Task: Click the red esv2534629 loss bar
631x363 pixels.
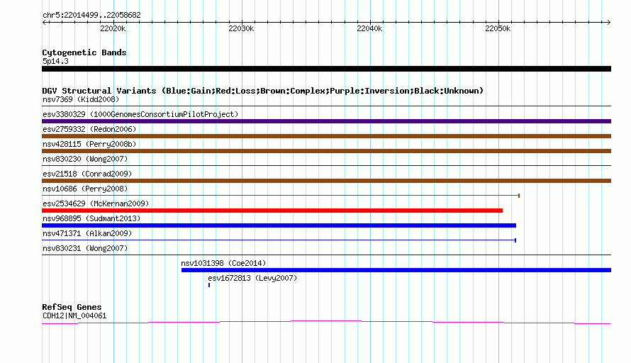Action: 272,211
